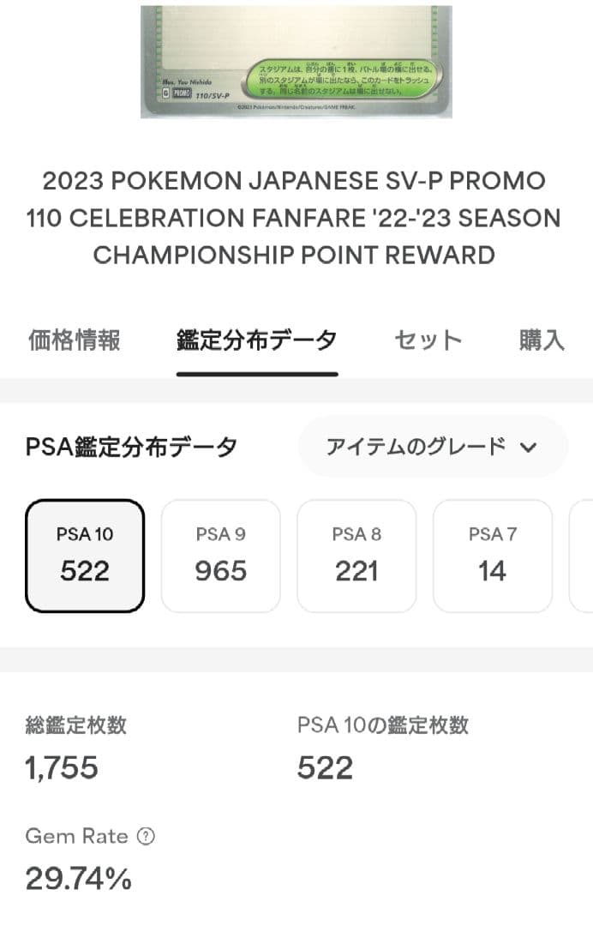The height and width of the screenshot is (926, 593).
Task: Tap the Pokemon card image at top
Action: (x=296, y=60)
